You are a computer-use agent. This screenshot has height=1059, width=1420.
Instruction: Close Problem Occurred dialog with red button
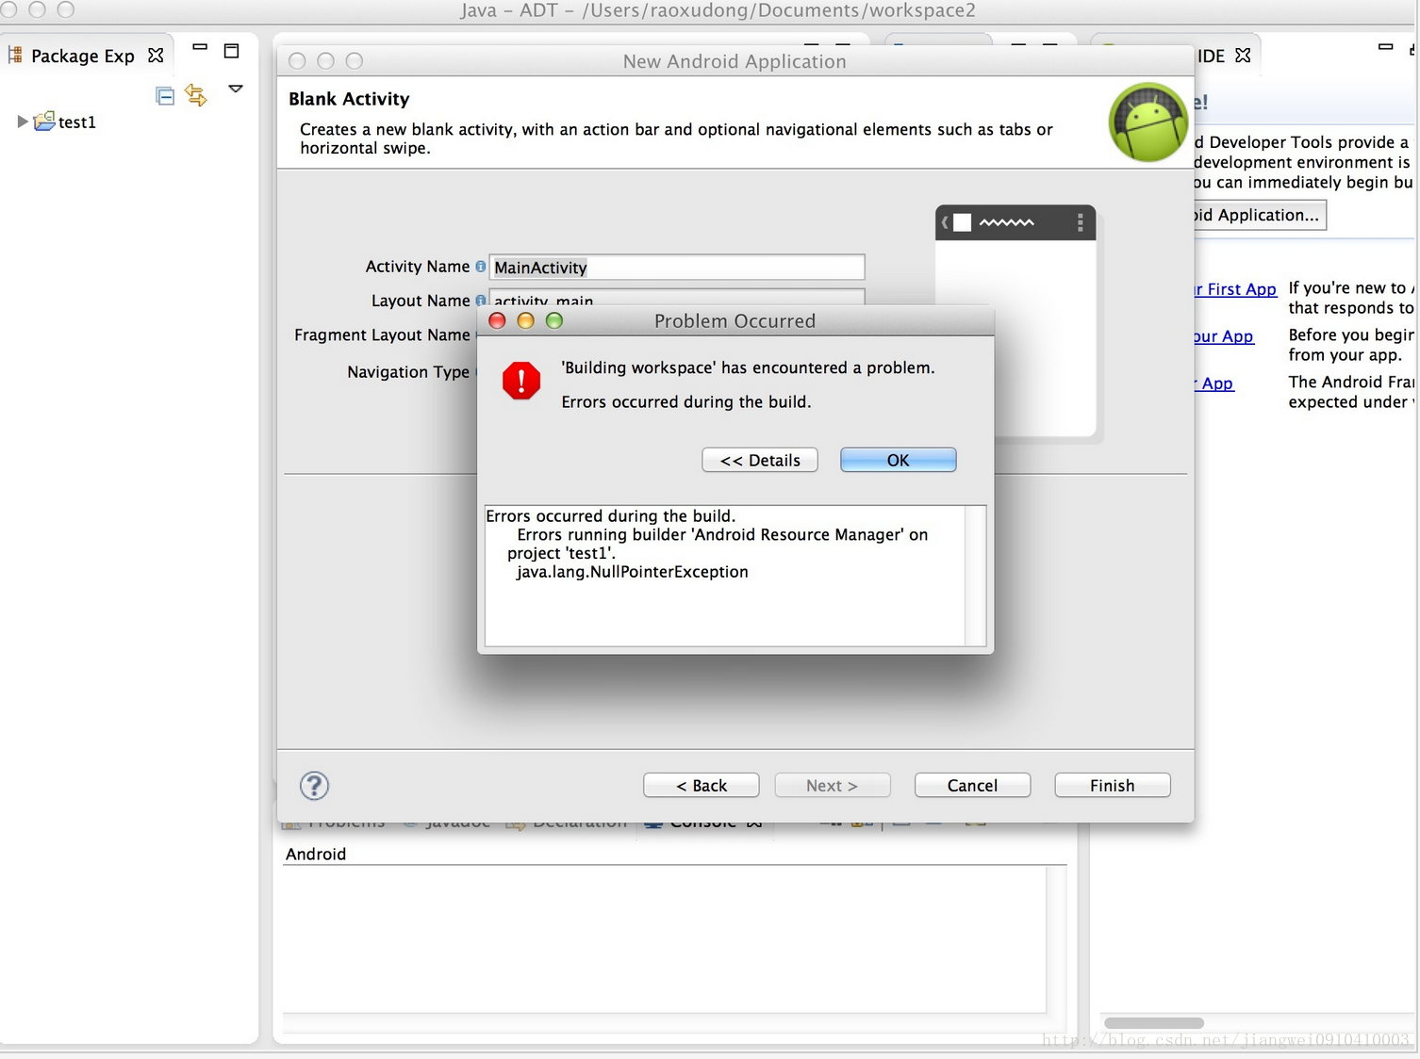pos(497,320)
